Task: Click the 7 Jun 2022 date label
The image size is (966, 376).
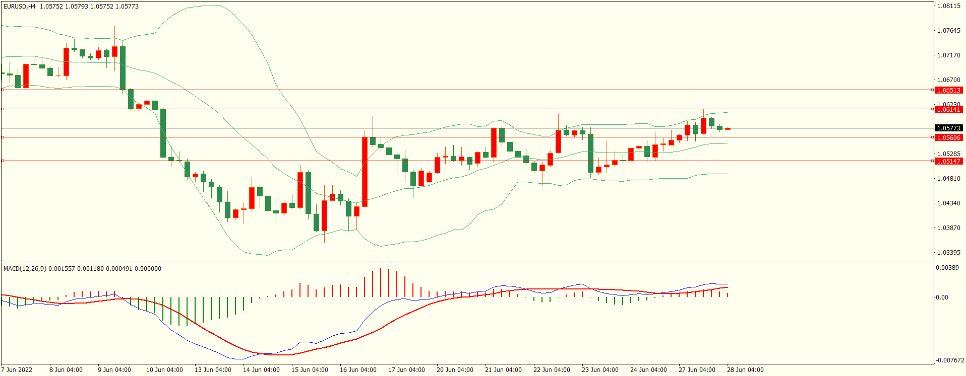Action: point(17,370)
